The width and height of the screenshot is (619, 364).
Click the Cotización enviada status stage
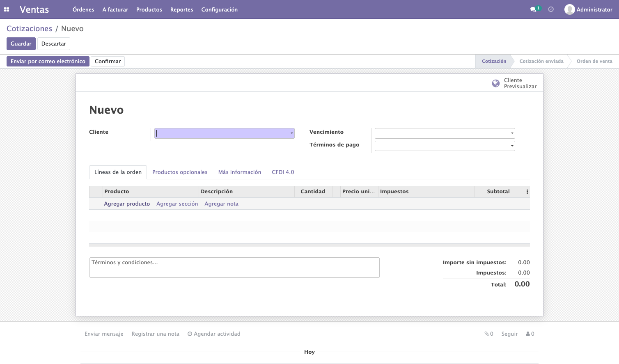541,62
